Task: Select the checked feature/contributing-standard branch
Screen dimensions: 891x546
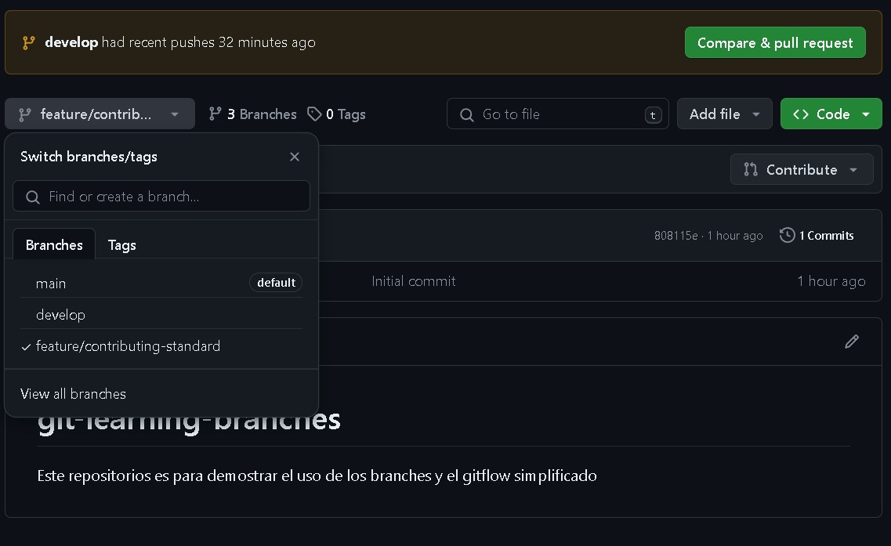Action: click(x=128, y=346)
